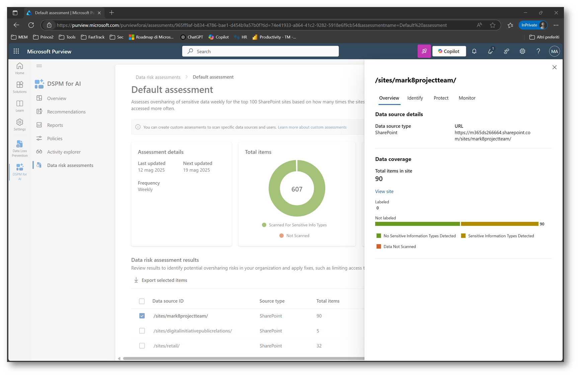Click the Data Not Scanned legend swatch

379,247
